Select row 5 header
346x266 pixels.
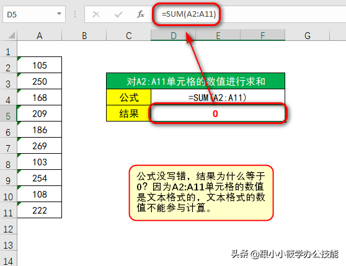click(9, 113)
